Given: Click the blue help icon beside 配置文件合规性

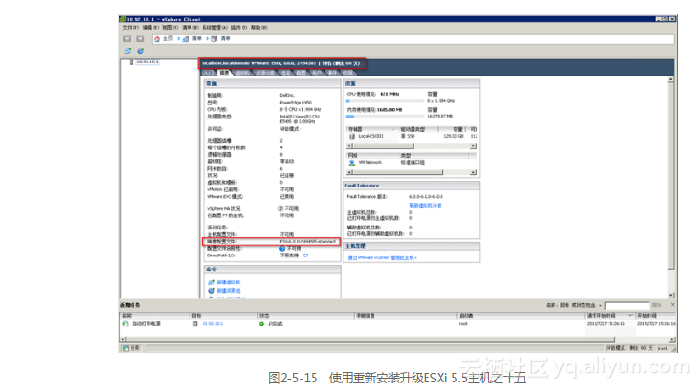Looking at the screenshot, I should pyautogui.click(x=282, y=249).
